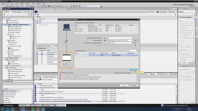Click the Search in project input field
The height and width of the screenshot is (111, 198).
pyautogui.click(x=93, y=6)
